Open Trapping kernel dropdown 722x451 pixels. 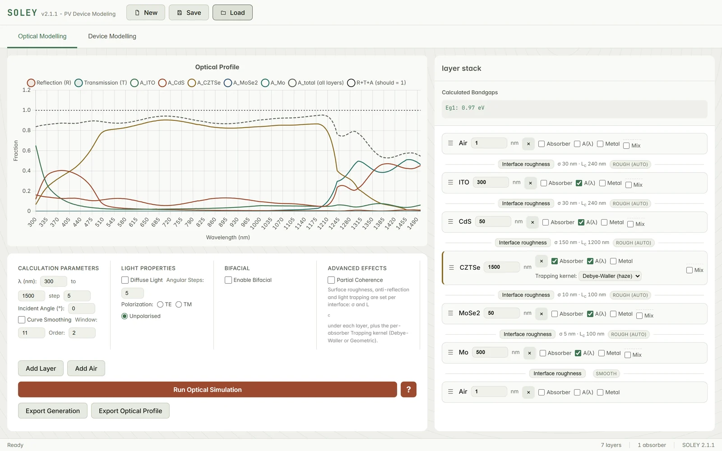tap(611, 276)
